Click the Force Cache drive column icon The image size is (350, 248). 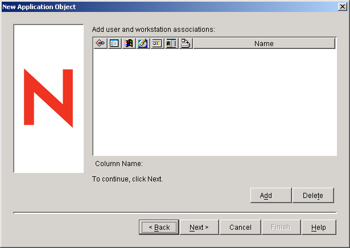(x=186, y=43)
